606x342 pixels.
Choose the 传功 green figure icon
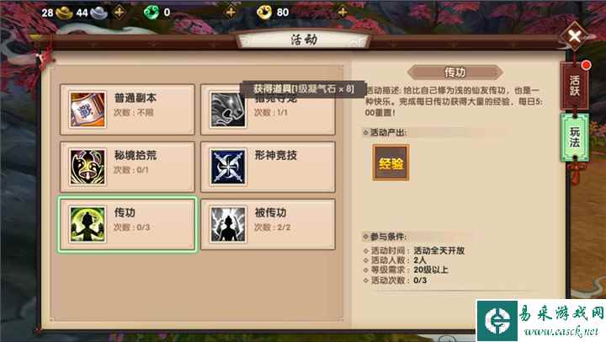click(x=88, y=224)
